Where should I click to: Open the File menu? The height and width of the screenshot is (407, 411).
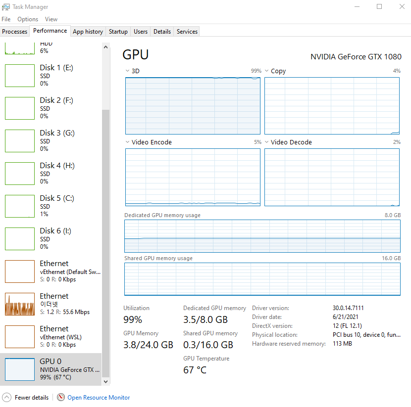pos(6,19)
